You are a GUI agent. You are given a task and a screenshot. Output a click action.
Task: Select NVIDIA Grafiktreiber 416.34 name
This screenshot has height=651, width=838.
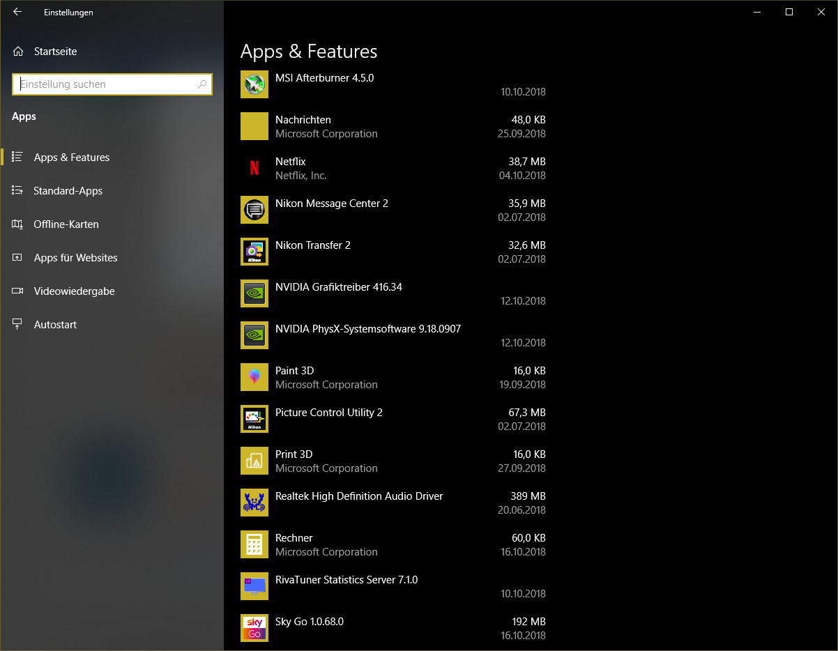click(339, 287)
